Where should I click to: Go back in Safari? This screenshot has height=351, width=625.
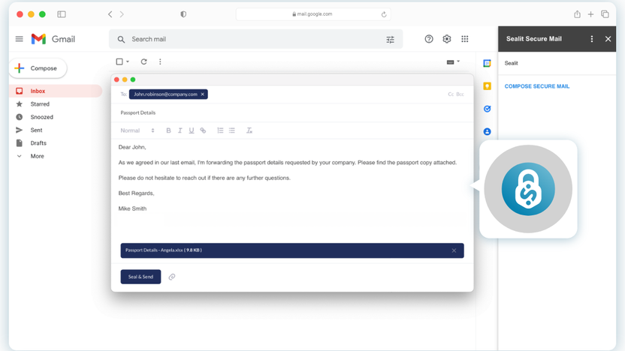point(110,14)
